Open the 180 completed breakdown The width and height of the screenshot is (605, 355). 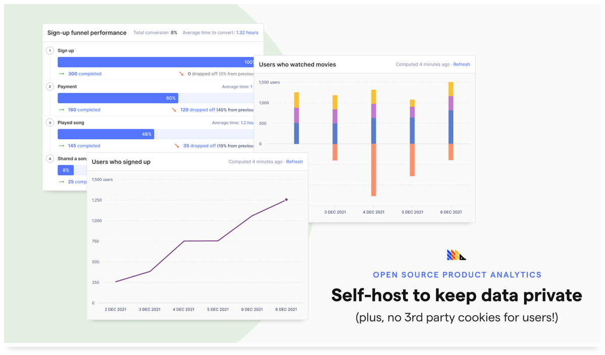click(84, 109)
